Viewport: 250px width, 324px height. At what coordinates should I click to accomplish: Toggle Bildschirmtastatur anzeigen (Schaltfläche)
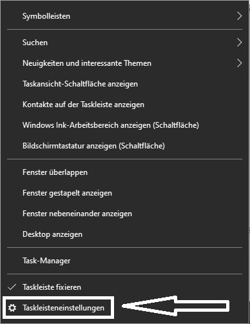[124, 146]
